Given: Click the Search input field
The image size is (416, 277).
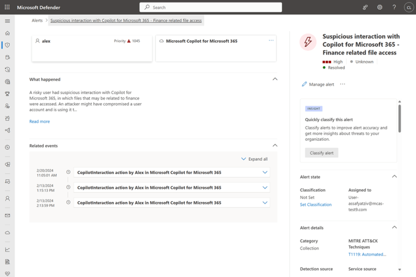Looking at the screenshot, I should [211, 7].
